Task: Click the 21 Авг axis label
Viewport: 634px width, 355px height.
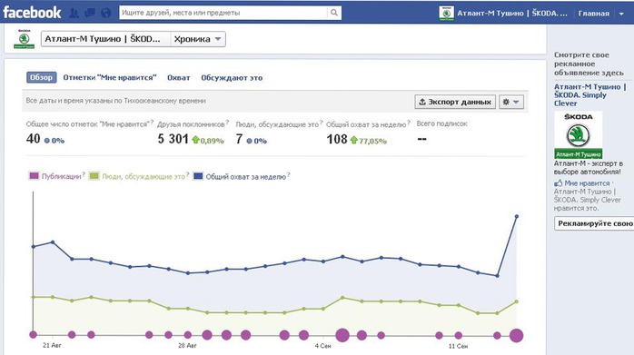Action: (x=52, y=345)
